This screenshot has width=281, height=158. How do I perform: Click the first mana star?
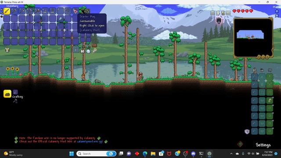point(277,11)
